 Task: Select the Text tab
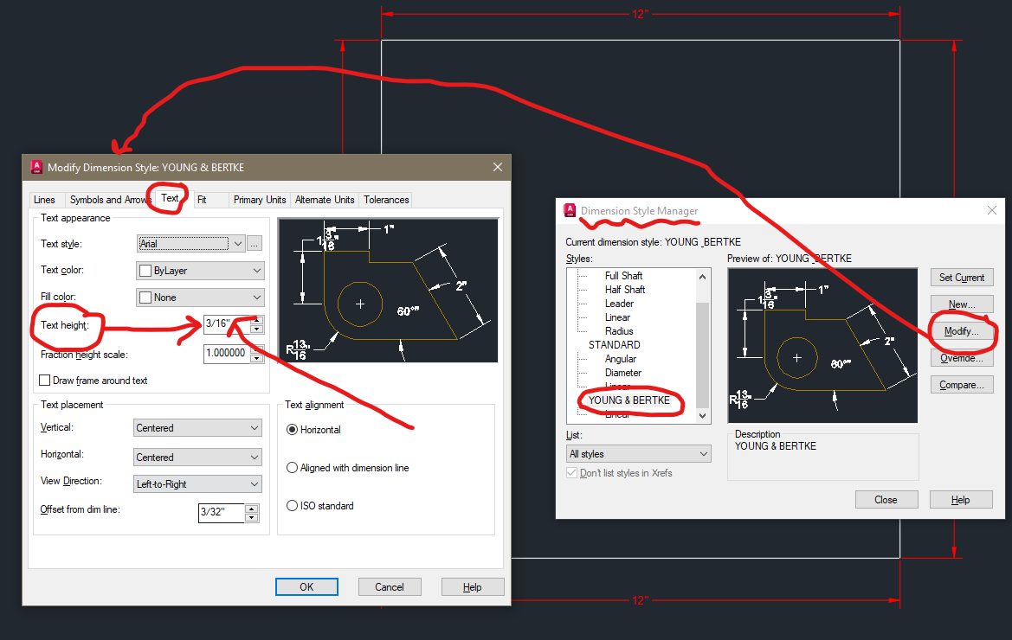click(x=170, y=199)
